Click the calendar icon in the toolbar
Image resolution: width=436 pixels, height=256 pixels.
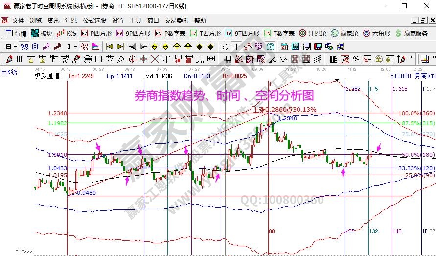284,47
